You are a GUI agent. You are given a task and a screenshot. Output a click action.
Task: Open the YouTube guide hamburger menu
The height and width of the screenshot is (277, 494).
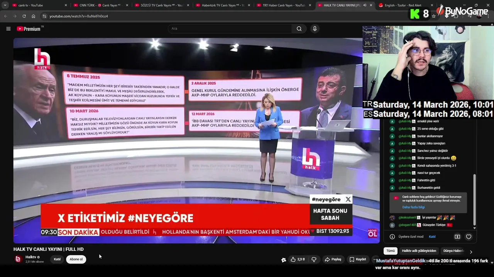[x=8, y=29]
